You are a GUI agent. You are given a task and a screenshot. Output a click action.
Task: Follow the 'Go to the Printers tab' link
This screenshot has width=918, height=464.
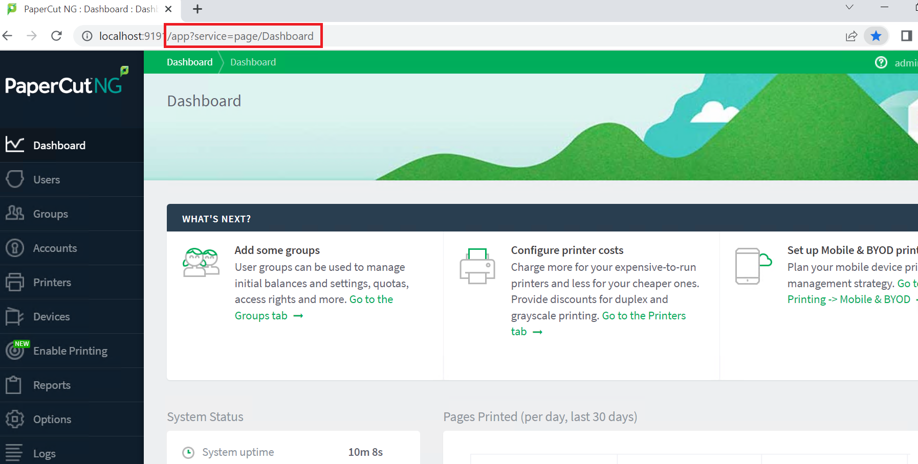(x=643, y=316)
